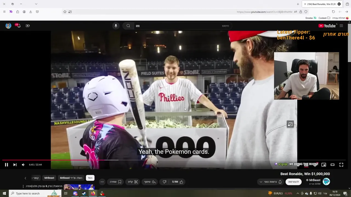Viewport: 351px width, 197px height.
Task: Select the 'MrBeast' filter chip
Action: pos(49,178)
